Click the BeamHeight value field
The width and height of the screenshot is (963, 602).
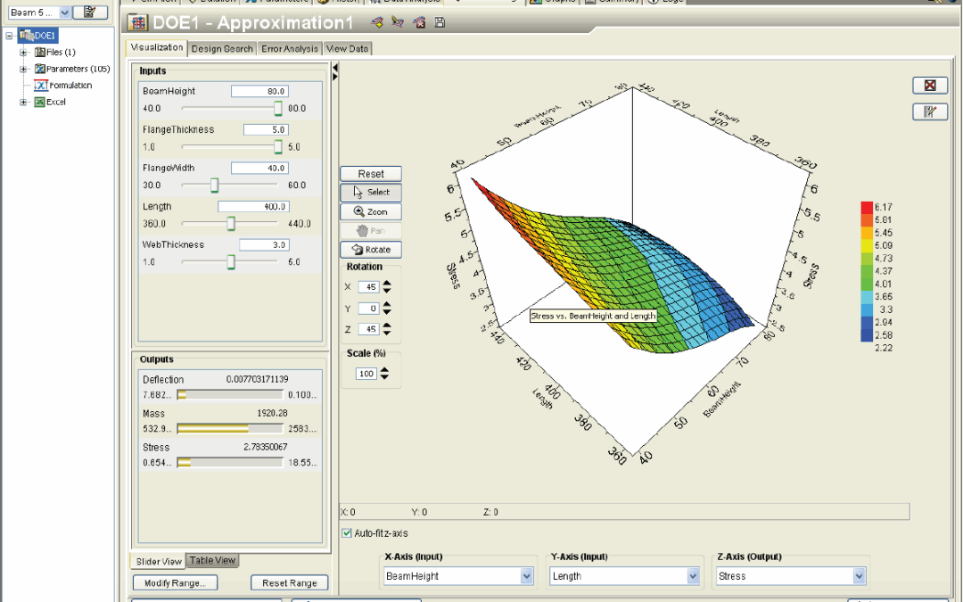[x=259, y=91]
